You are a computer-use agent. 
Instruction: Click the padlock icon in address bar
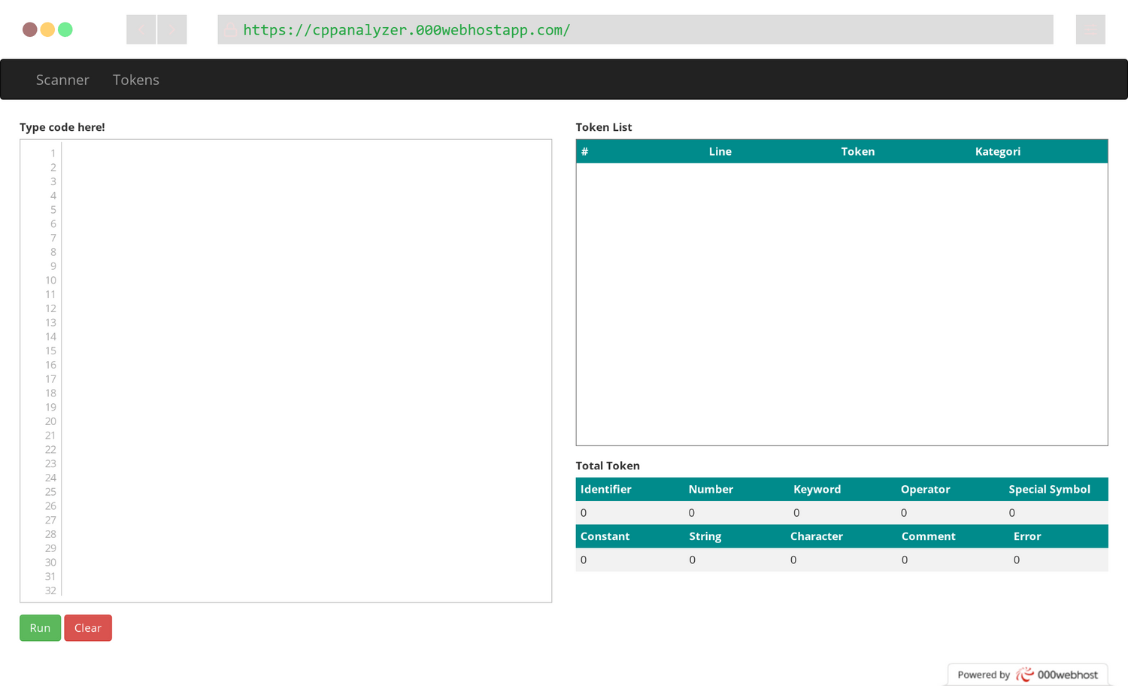point(231,30)
